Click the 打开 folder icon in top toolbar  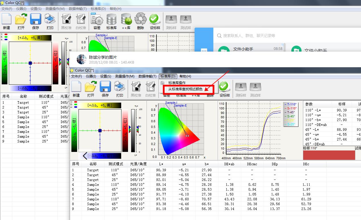pos(21,20)
